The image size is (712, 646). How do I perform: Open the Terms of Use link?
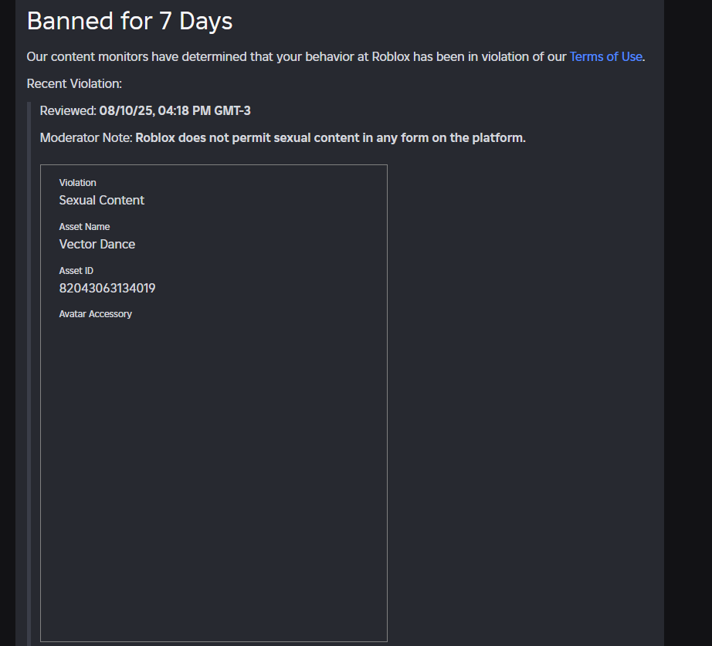pos(605,56)
